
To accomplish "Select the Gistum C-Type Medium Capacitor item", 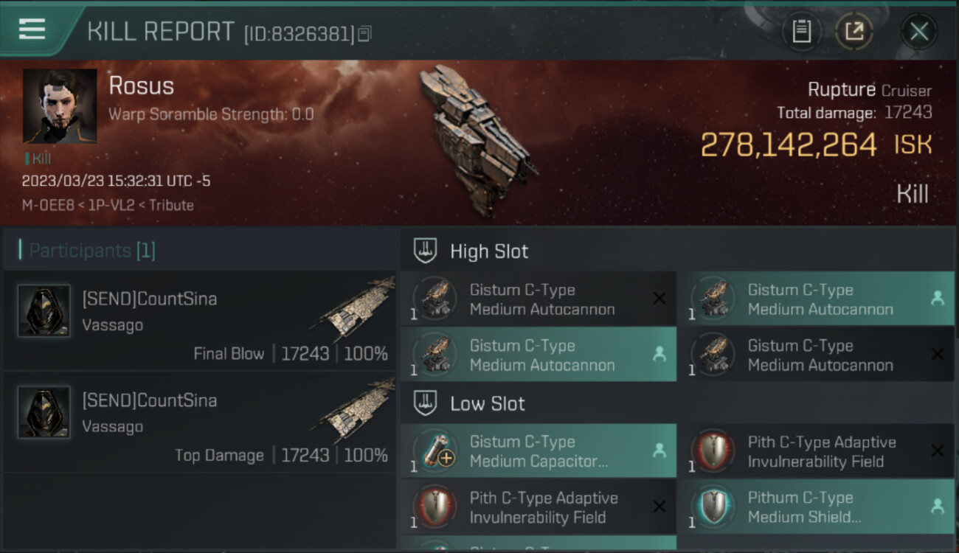I will click(539, 451).
